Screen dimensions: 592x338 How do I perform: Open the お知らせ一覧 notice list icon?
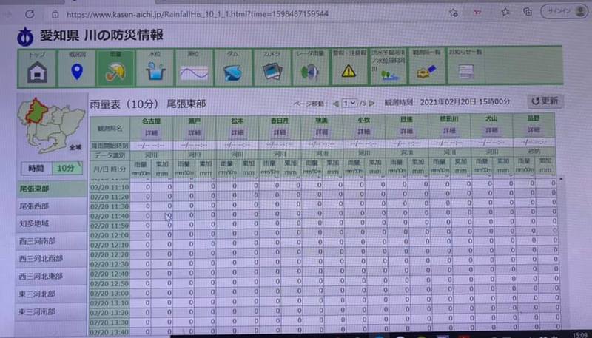coord(465,72)
